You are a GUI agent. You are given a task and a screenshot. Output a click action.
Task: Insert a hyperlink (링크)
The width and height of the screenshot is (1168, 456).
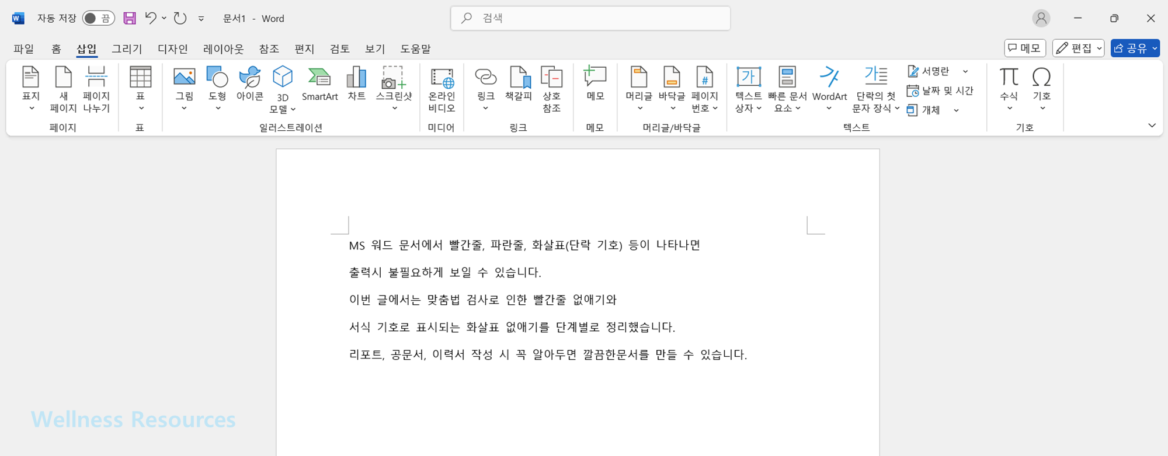coord(485,89)
